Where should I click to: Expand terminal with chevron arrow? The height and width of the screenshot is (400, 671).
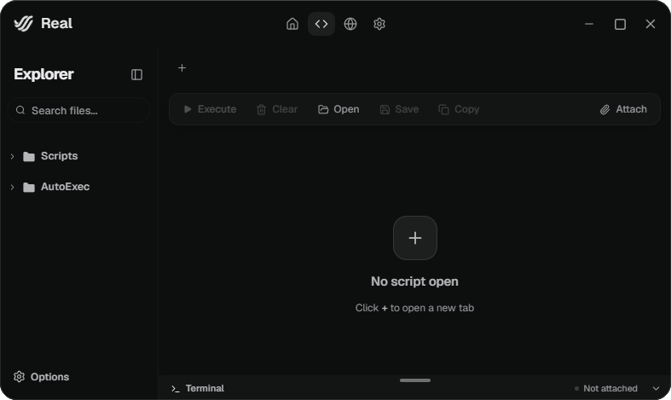656,388
